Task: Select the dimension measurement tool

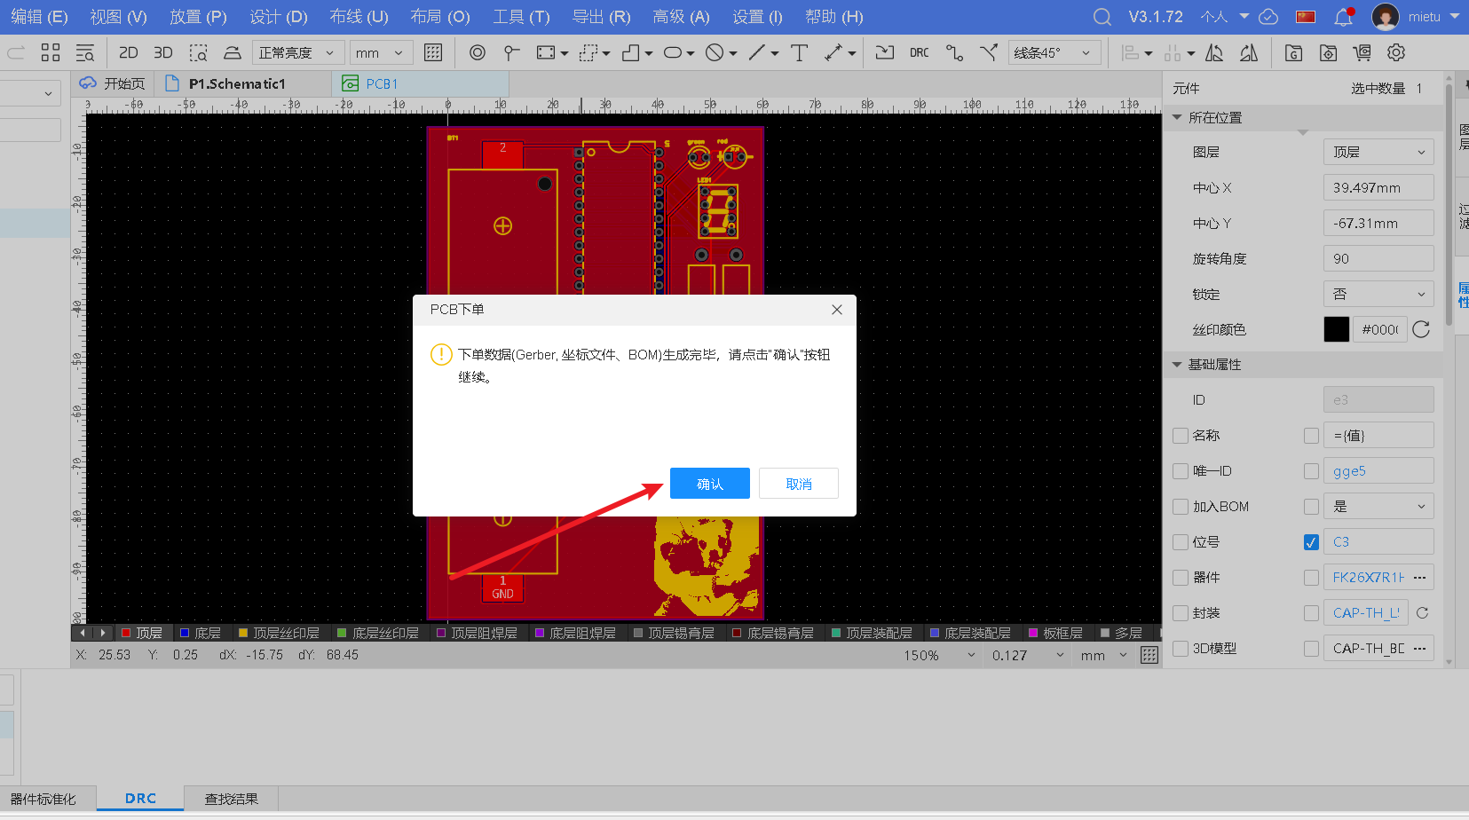Action: 834,52
